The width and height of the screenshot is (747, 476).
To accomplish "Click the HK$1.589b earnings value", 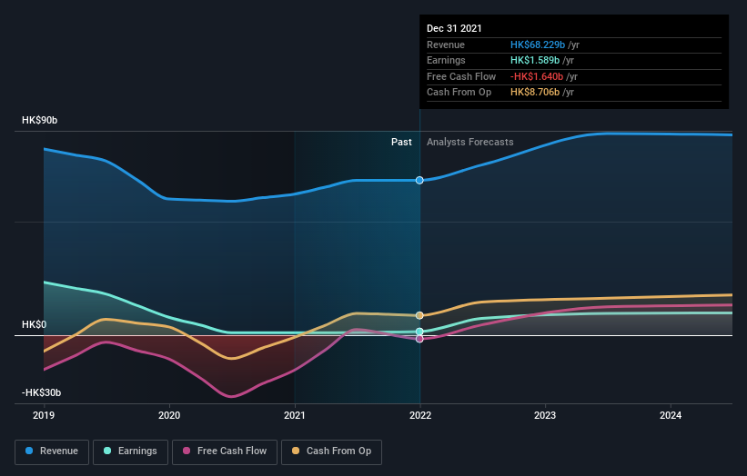I will (534, 60).
